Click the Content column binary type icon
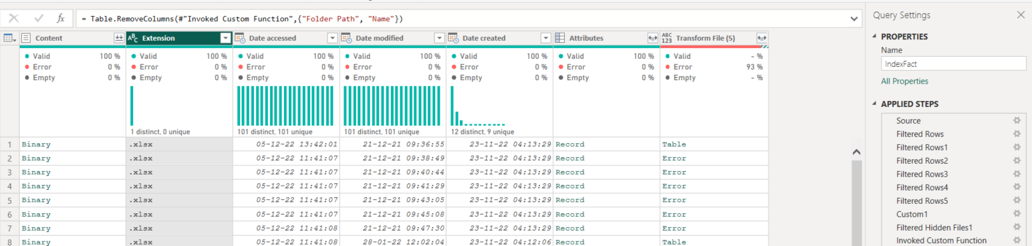 [x=27, y=38]
